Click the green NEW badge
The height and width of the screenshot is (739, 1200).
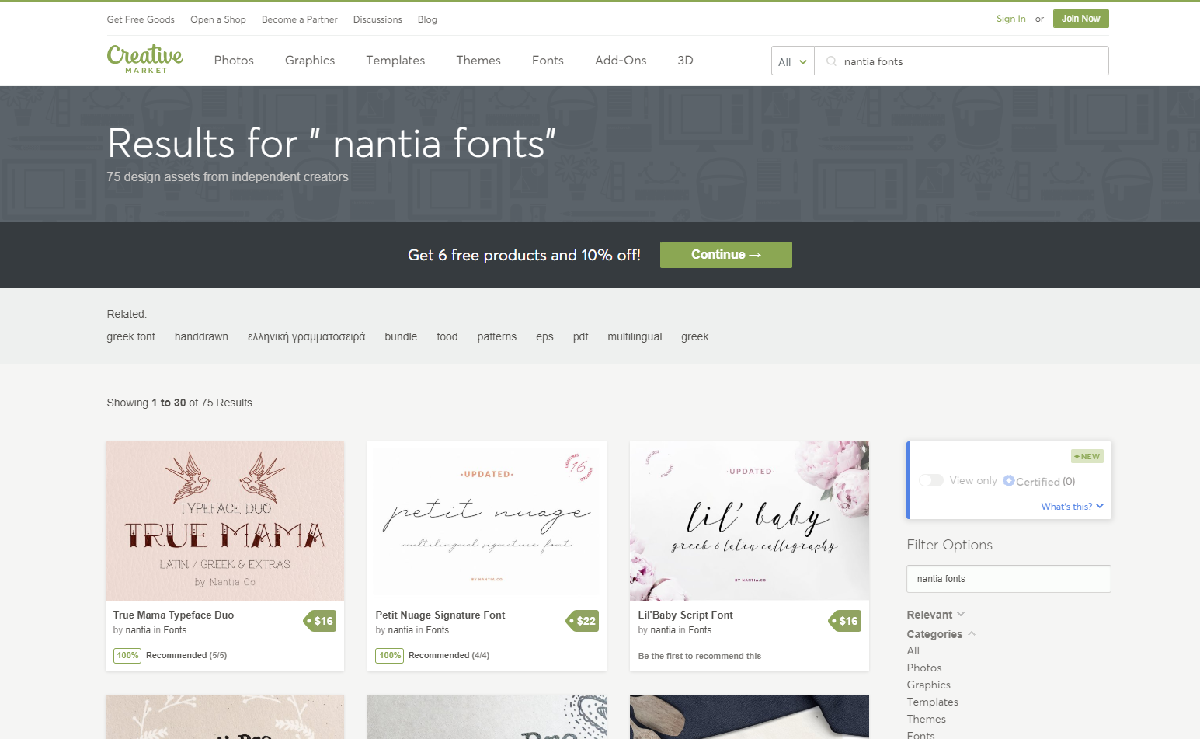[1087, 456]
